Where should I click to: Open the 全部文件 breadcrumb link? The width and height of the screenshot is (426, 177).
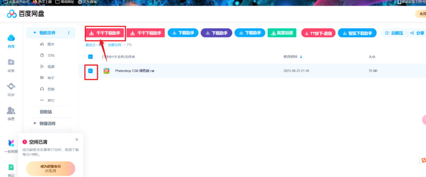114,45
